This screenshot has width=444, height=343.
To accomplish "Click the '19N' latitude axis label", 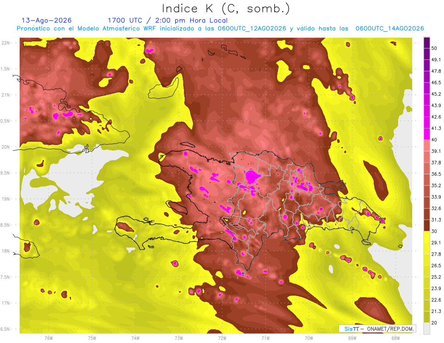I will click(x=6, y=199).
